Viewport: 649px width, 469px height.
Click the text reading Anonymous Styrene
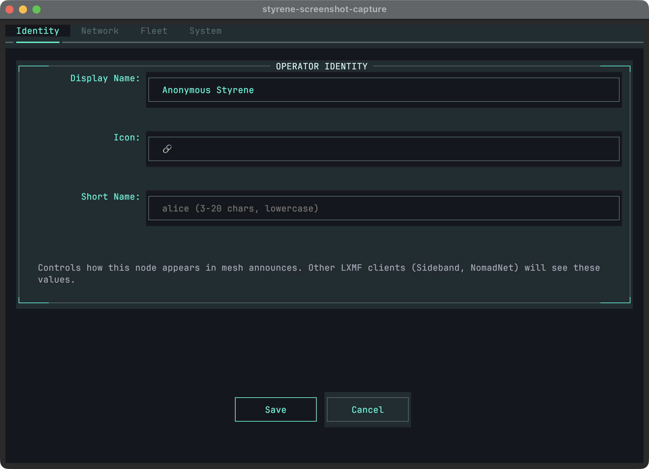[x=208, y=90]
